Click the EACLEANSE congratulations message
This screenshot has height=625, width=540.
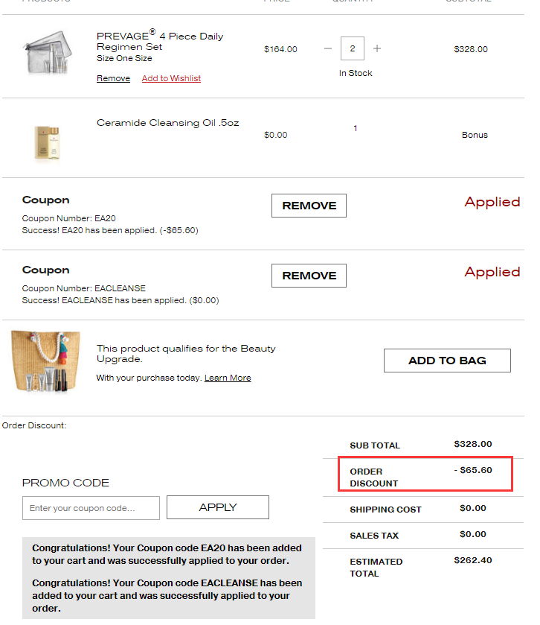tap(167, 595)
